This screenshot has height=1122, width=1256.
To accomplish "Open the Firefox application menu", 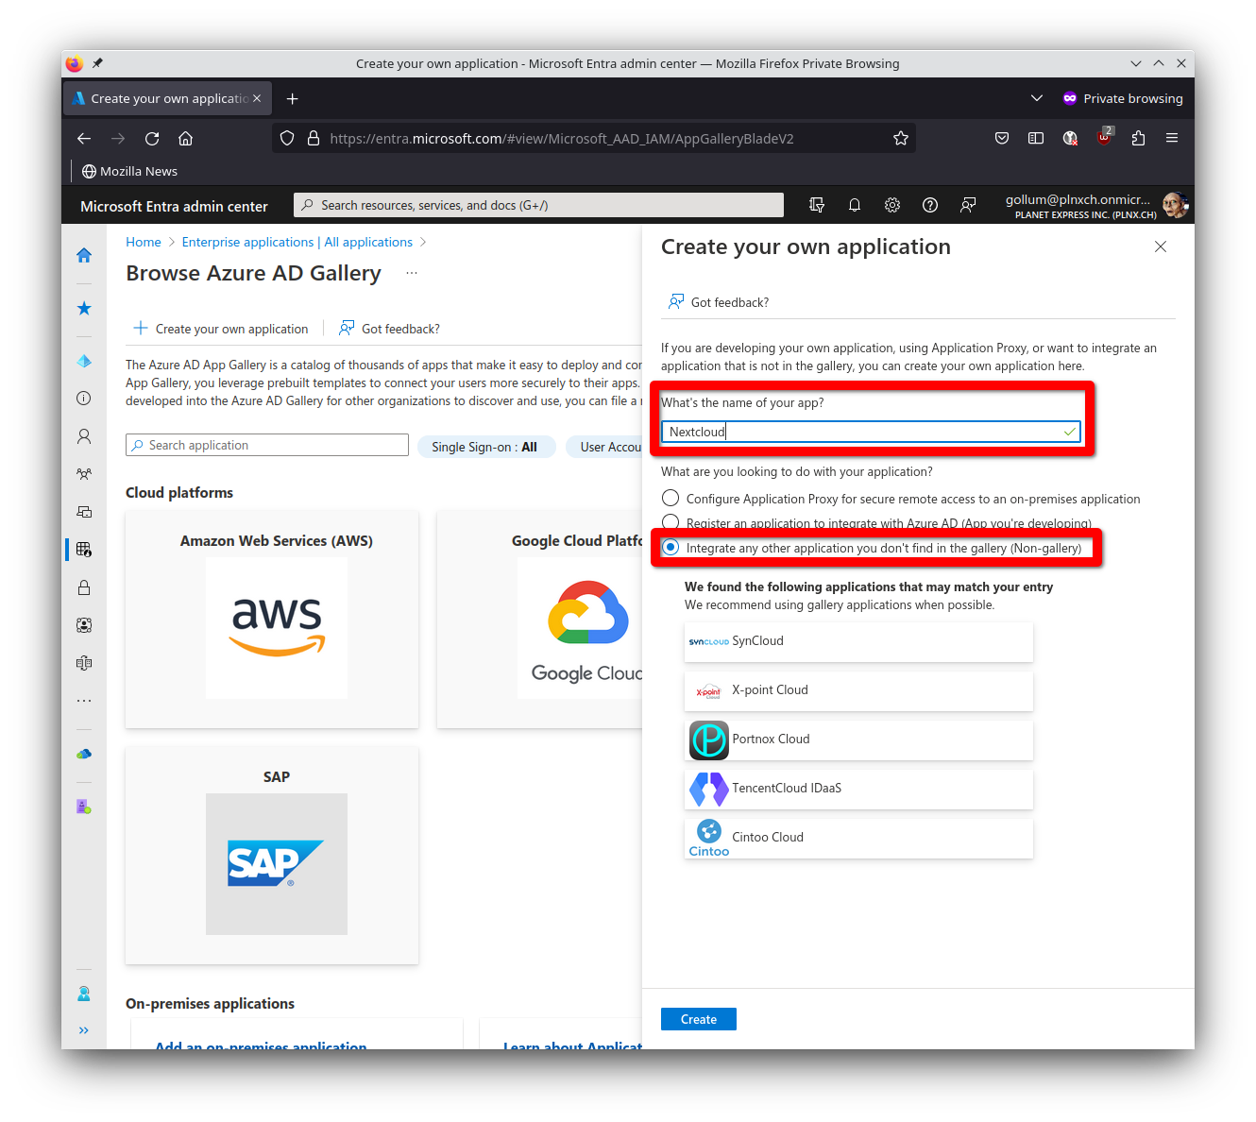I will tap(1172, 138).
